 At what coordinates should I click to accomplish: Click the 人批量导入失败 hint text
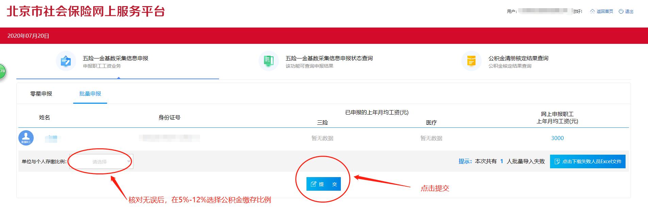point(526,161)
